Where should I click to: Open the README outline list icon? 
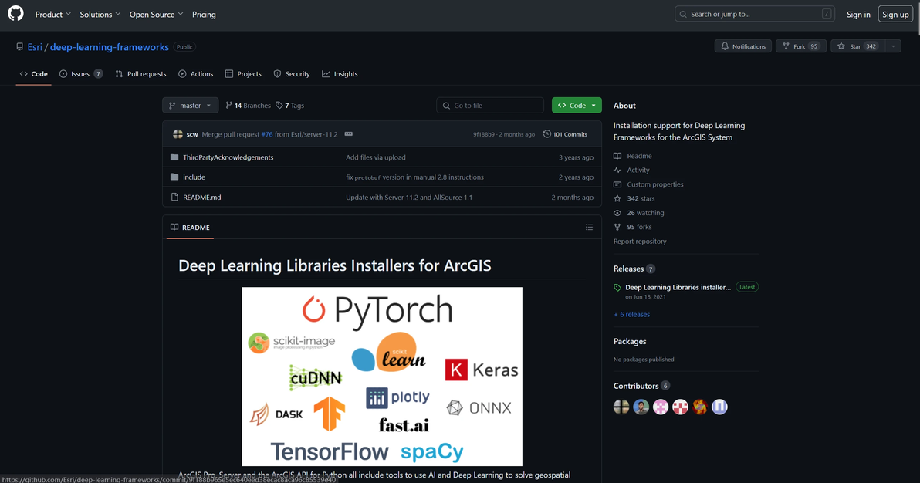point(589,227)
